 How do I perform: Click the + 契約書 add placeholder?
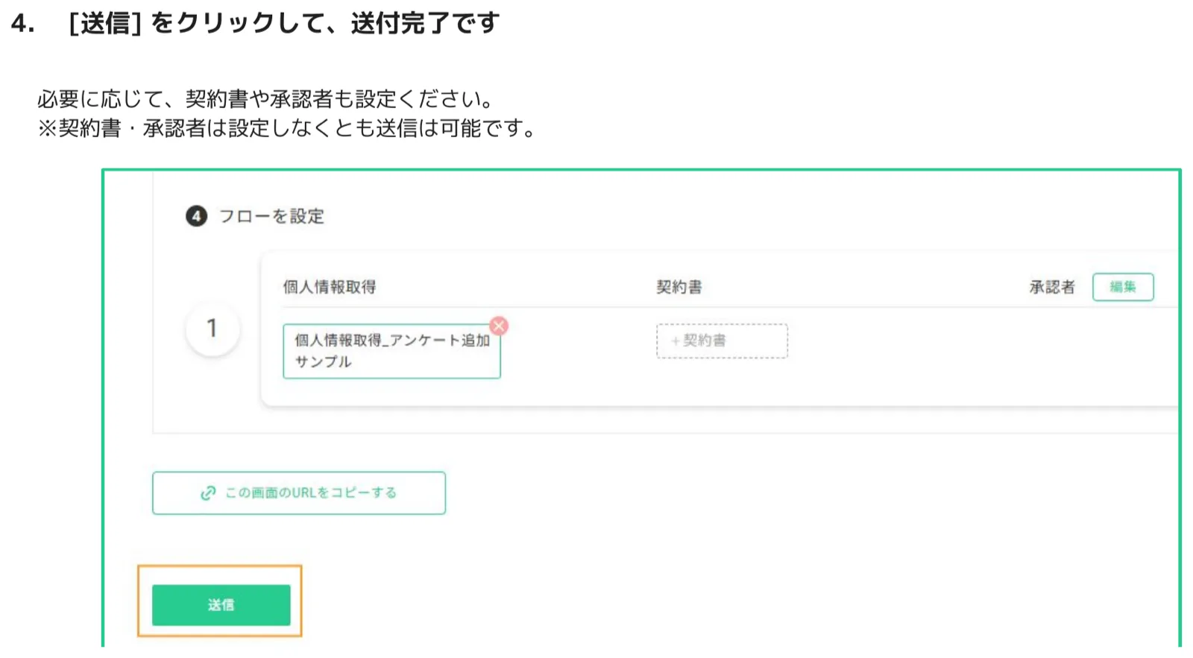coord(721,341)
